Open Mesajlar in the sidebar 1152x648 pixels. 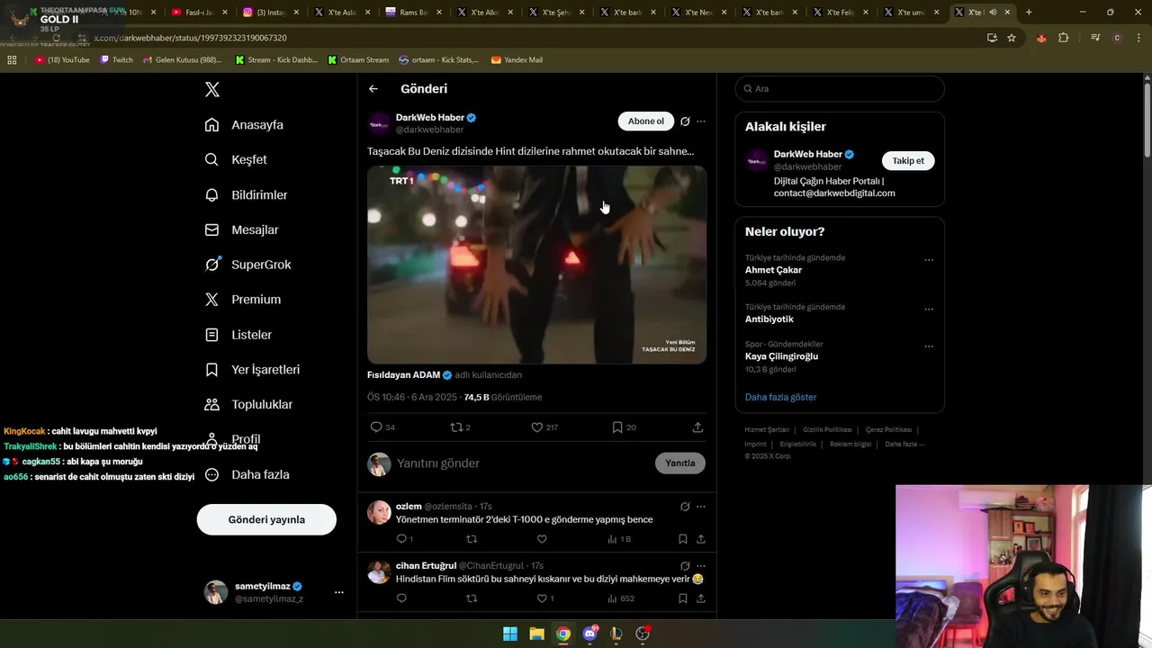241,229
